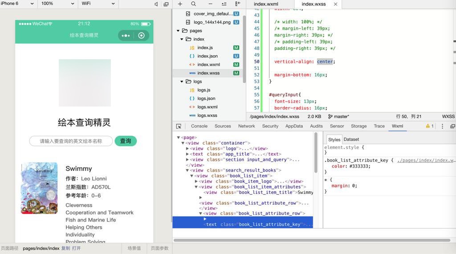Click the mini program capsule three-dots menu
The height and width of the screenshot is (254, 456).
click(x=126, y=35)
